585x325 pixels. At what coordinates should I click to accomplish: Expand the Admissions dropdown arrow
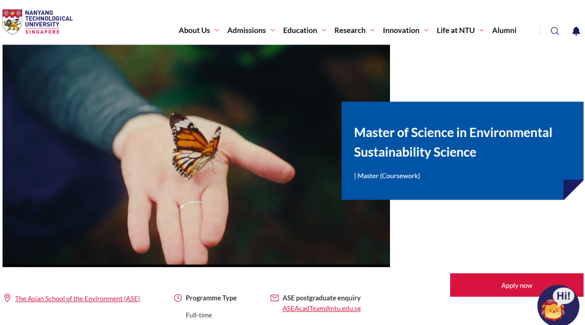(x=272, y=30)
